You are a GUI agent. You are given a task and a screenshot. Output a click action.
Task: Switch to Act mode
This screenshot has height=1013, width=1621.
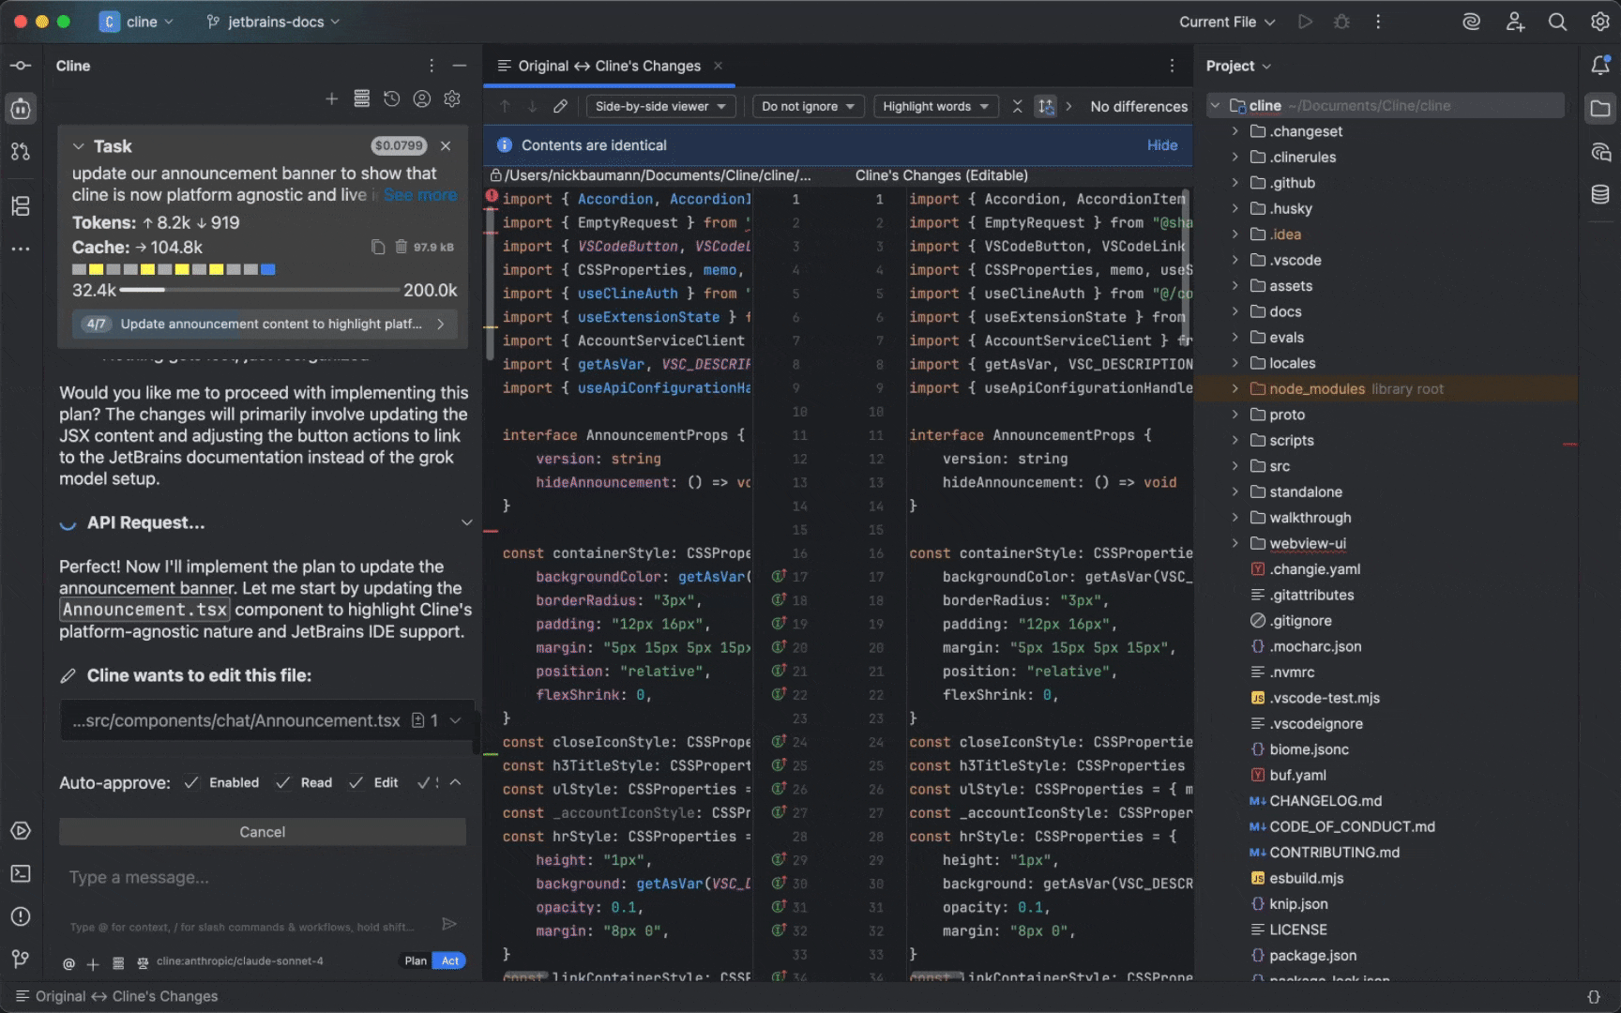click(x=450, y=960)
